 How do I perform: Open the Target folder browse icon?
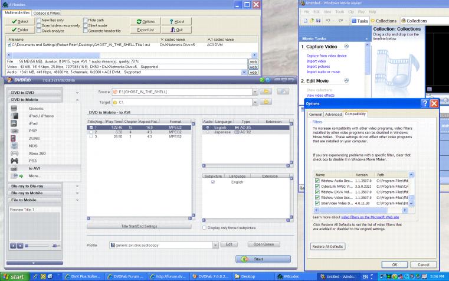[267, 102]
